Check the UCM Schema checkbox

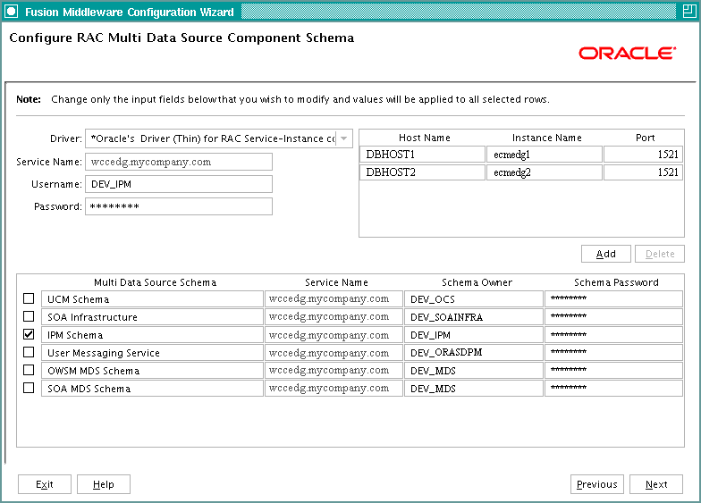(29, 298)
